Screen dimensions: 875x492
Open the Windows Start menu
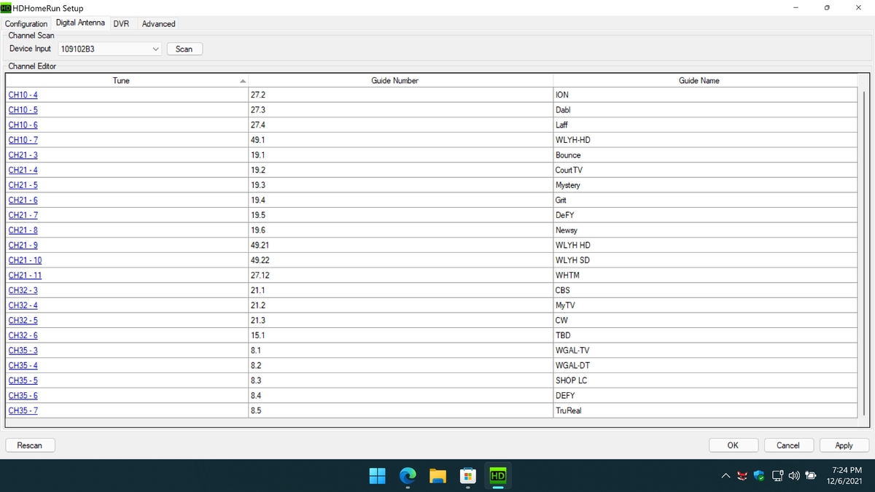pos(377,476)
